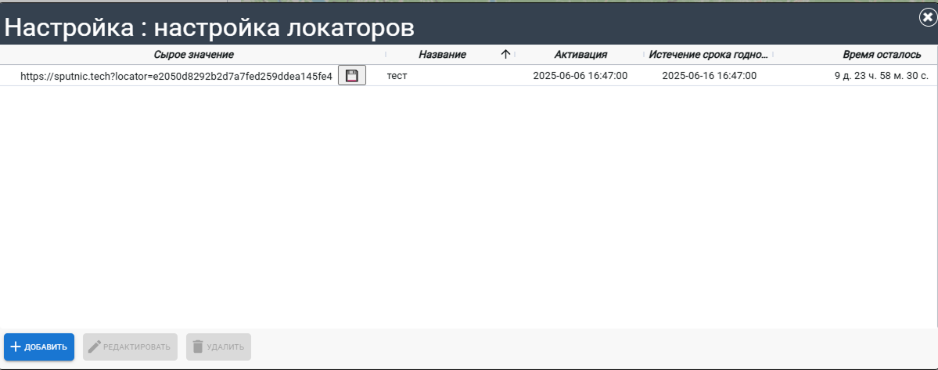Screen dimensions: 938x370
Task: Click the trash can icon for Удалить
Action: tap(198, 347)
